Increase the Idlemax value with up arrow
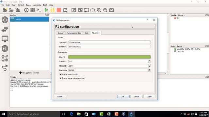This screenshot has height=117, width=209. 149,61
